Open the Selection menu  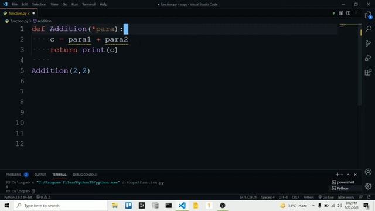tap(39, 4)
